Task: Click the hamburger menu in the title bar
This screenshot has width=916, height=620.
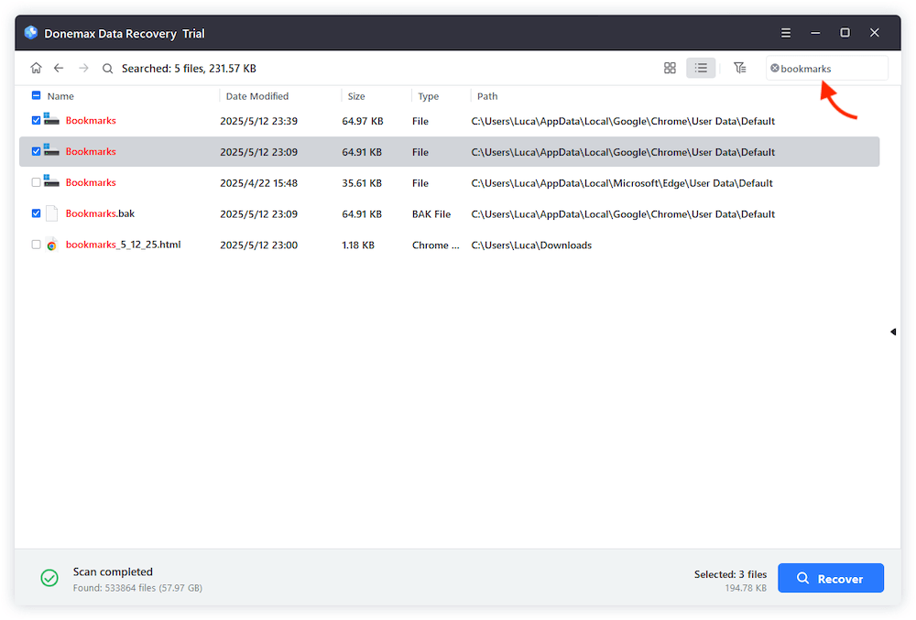Action: click(x=786, y=32)
